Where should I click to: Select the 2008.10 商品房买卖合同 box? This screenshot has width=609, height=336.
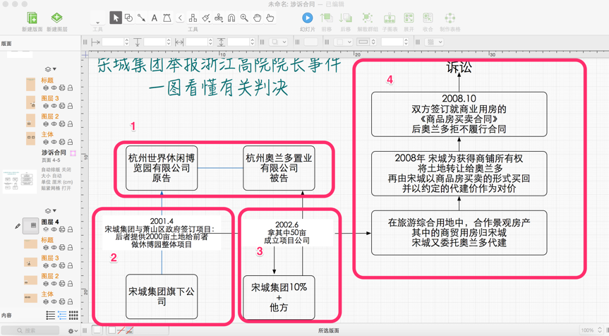pyautogui.click(x=459, y=114)
